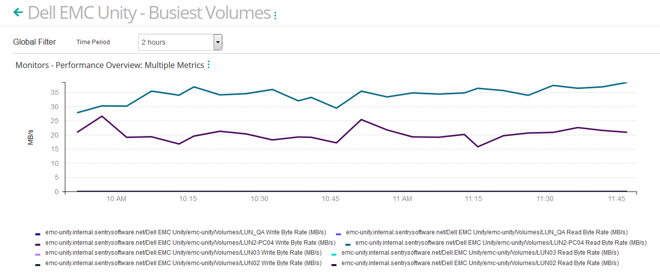
Task: Click LUN02 Read Byte Rate legend swatch
Action: click(x=334, y=265)
